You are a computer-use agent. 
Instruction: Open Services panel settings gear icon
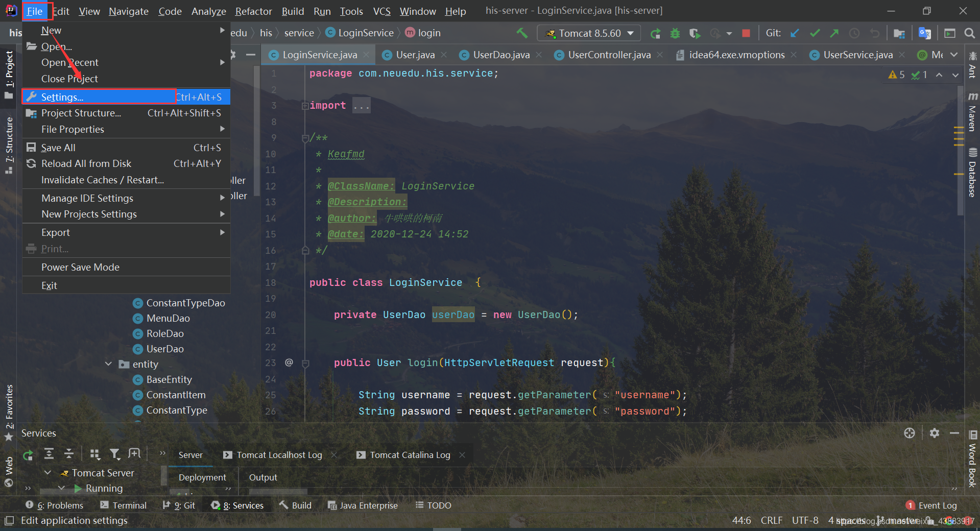[935, 433]
